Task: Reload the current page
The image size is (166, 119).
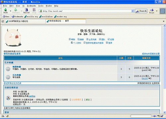Action: click(27, 11)
